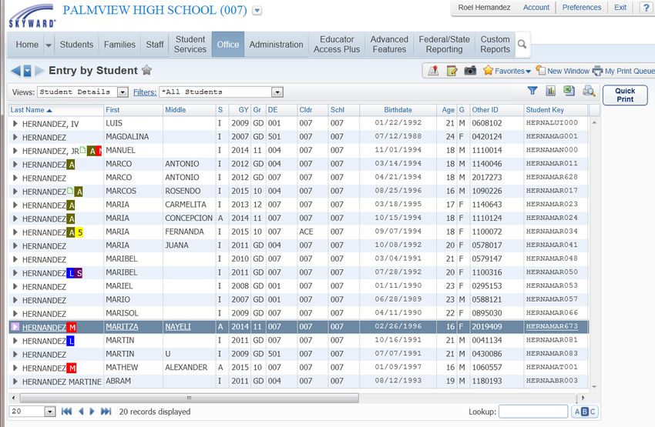Image resolution: width=655 pixels, height=427 pixels.
Task: Open the Student Services tab
Action: point(190,44)
